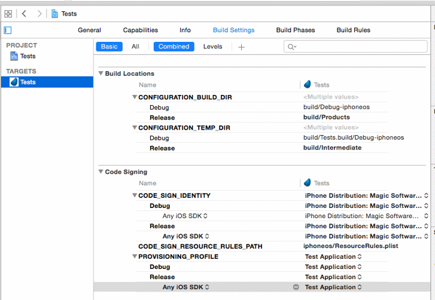Select the CODE_SIGN_RESOURCE_RULES_PATH setting row
Image resolution: width=435 pixels, height=300 pixels.
262,246
